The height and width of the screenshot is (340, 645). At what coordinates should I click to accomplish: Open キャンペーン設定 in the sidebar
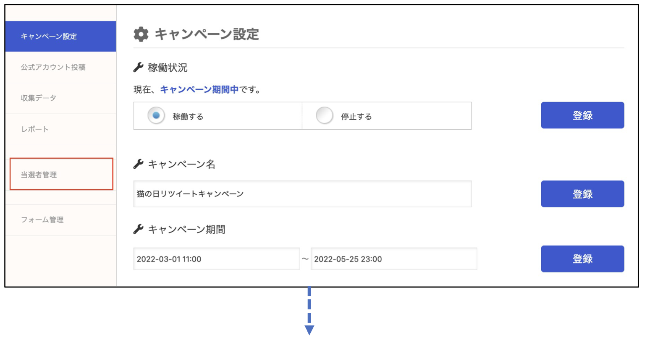pyautogui.click(x=60, y=37)
